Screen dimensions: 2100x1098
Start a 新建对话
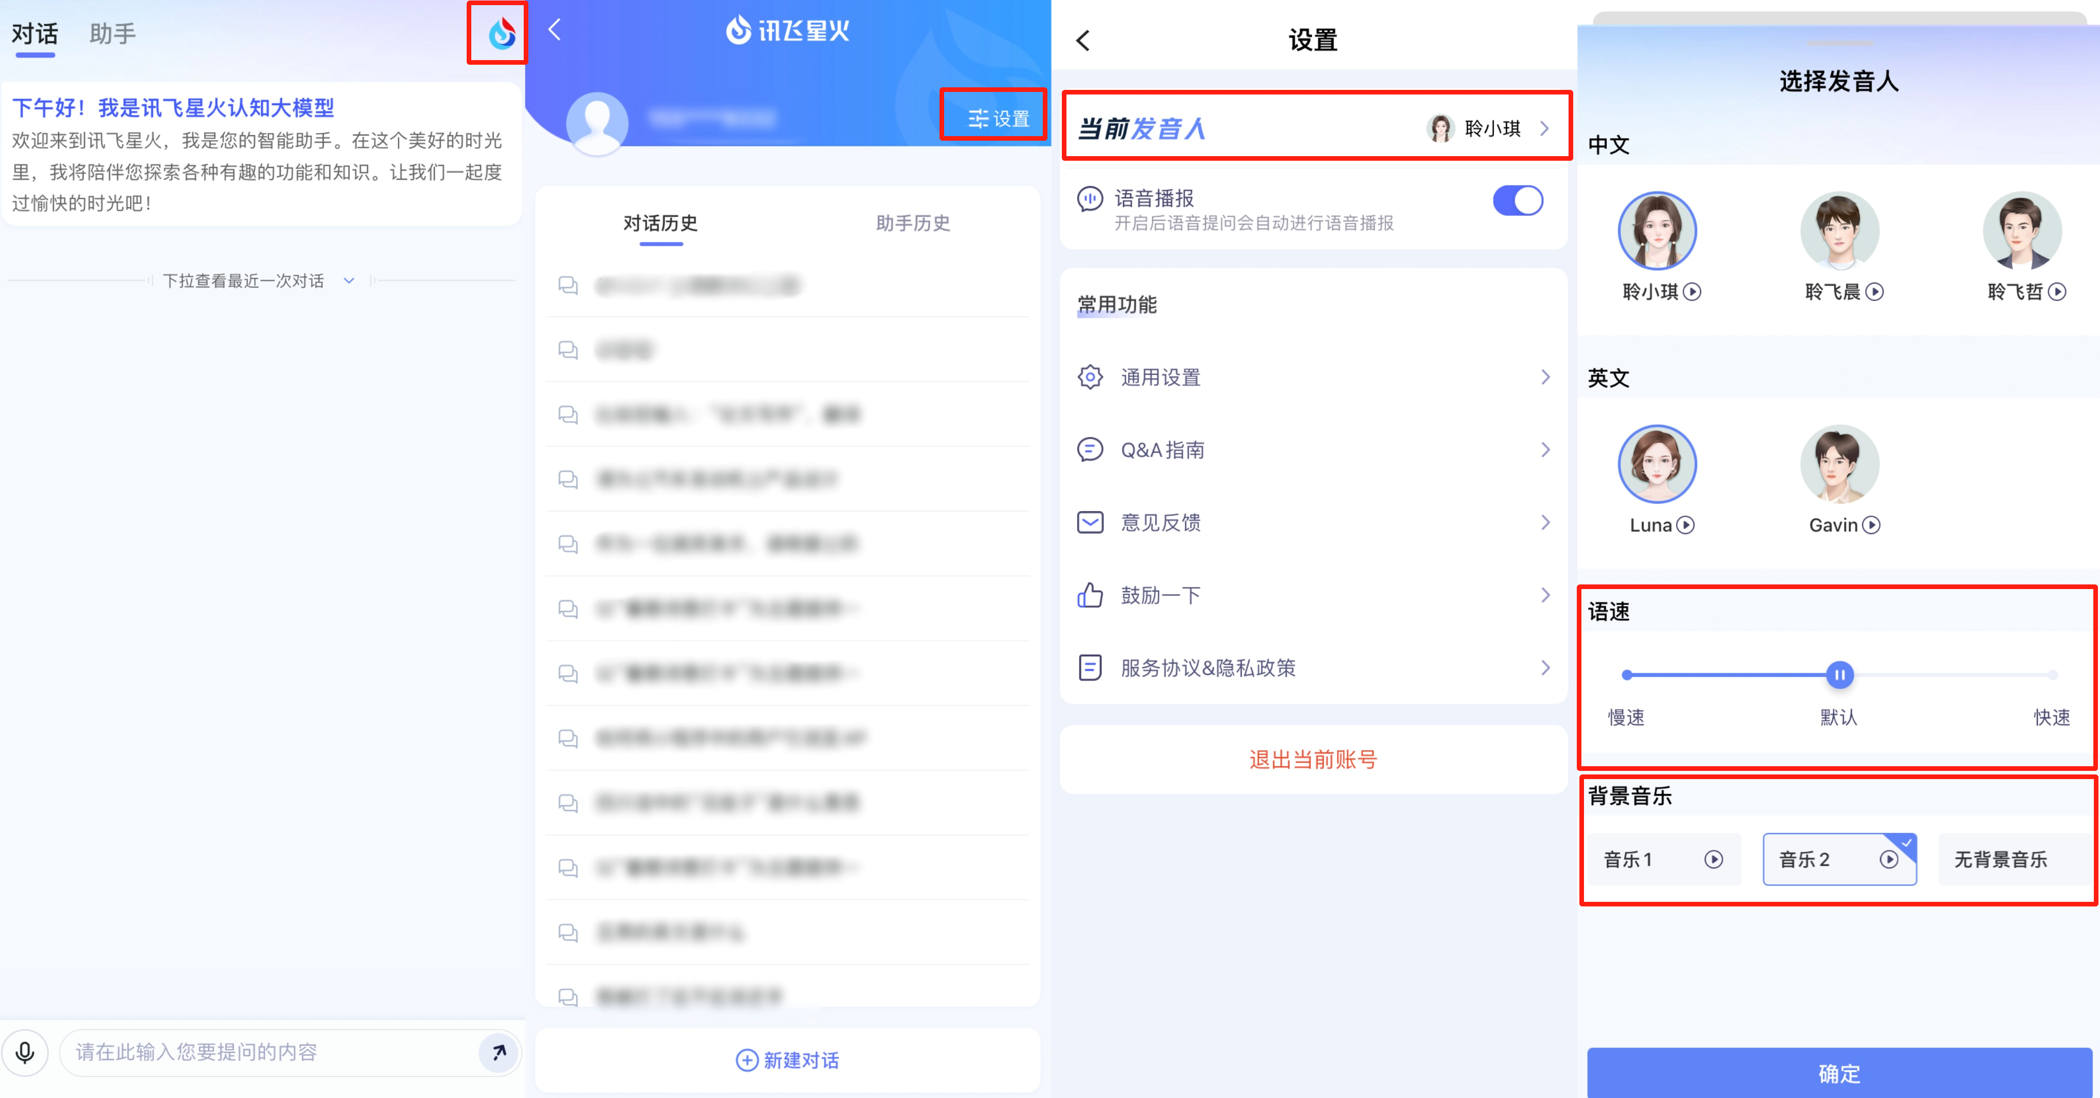787,1059
